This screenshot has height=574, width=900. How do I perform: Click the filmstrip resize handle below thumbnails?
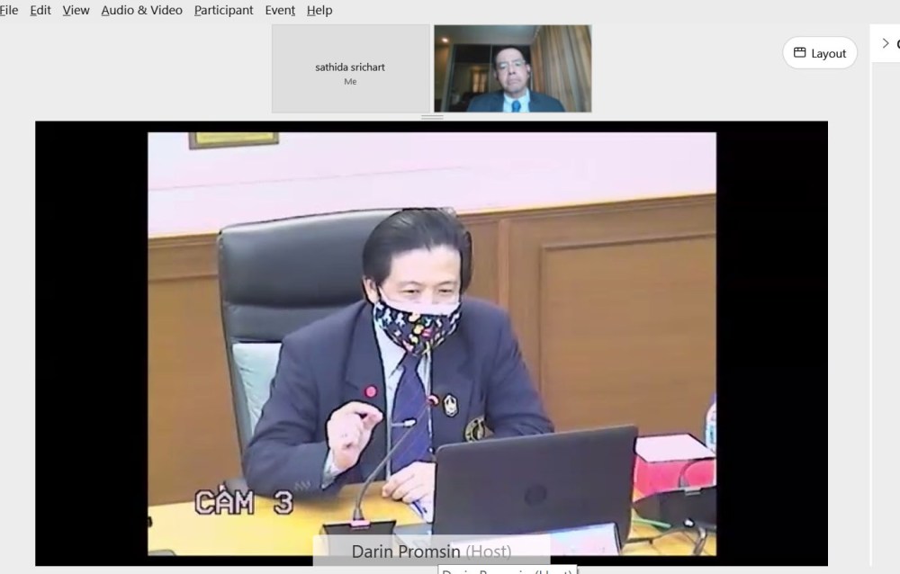tap(432, 117)
